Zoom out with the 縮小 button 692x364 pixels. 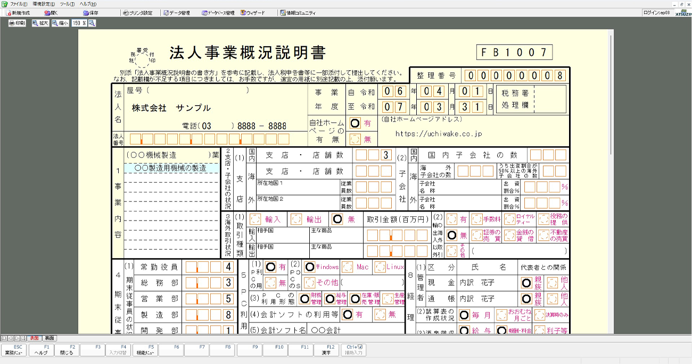pyautogui.click(x=60, y=23)
